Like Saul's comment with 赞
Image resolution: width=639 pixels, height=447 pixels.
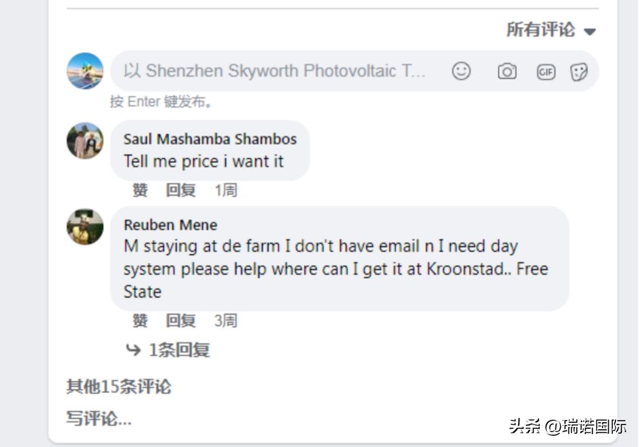point(140,190)
